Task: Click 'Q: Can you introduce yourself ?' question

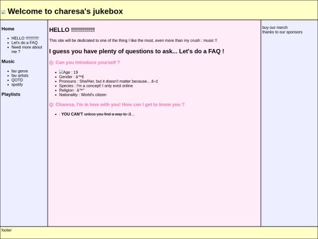Action: (84, 63)
